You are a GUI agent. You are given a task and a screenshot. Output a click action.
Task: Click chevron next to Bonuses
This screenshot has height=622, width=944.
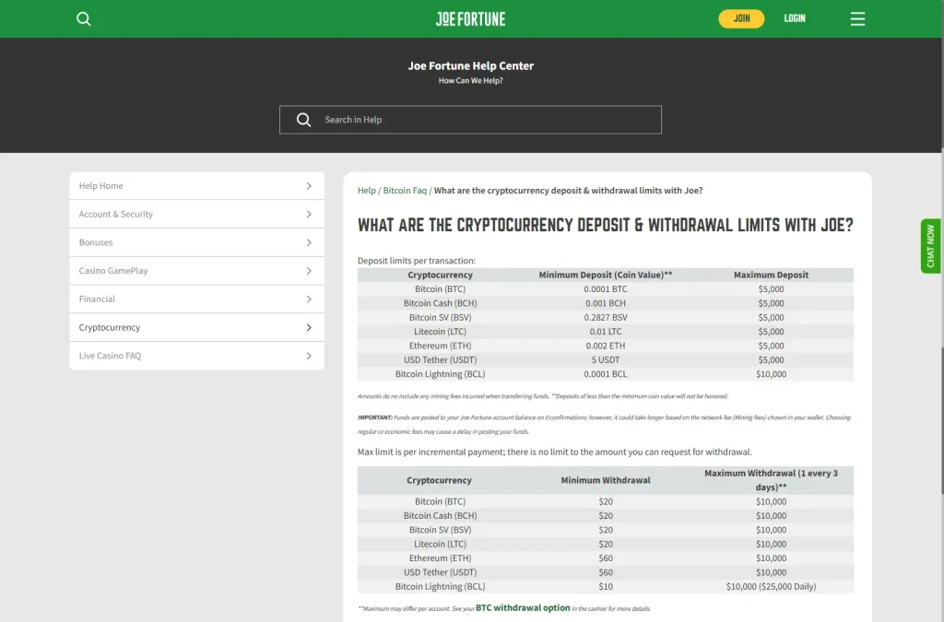(x=309, y=242)
